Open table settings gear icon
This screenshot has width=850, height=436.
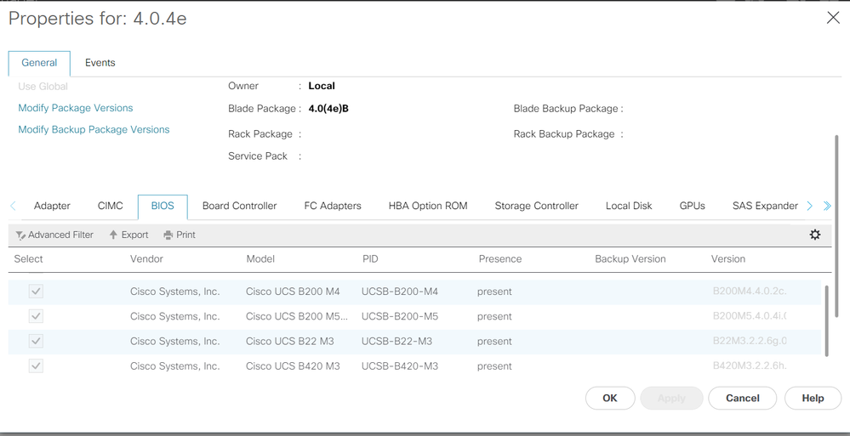click(815, 235)
